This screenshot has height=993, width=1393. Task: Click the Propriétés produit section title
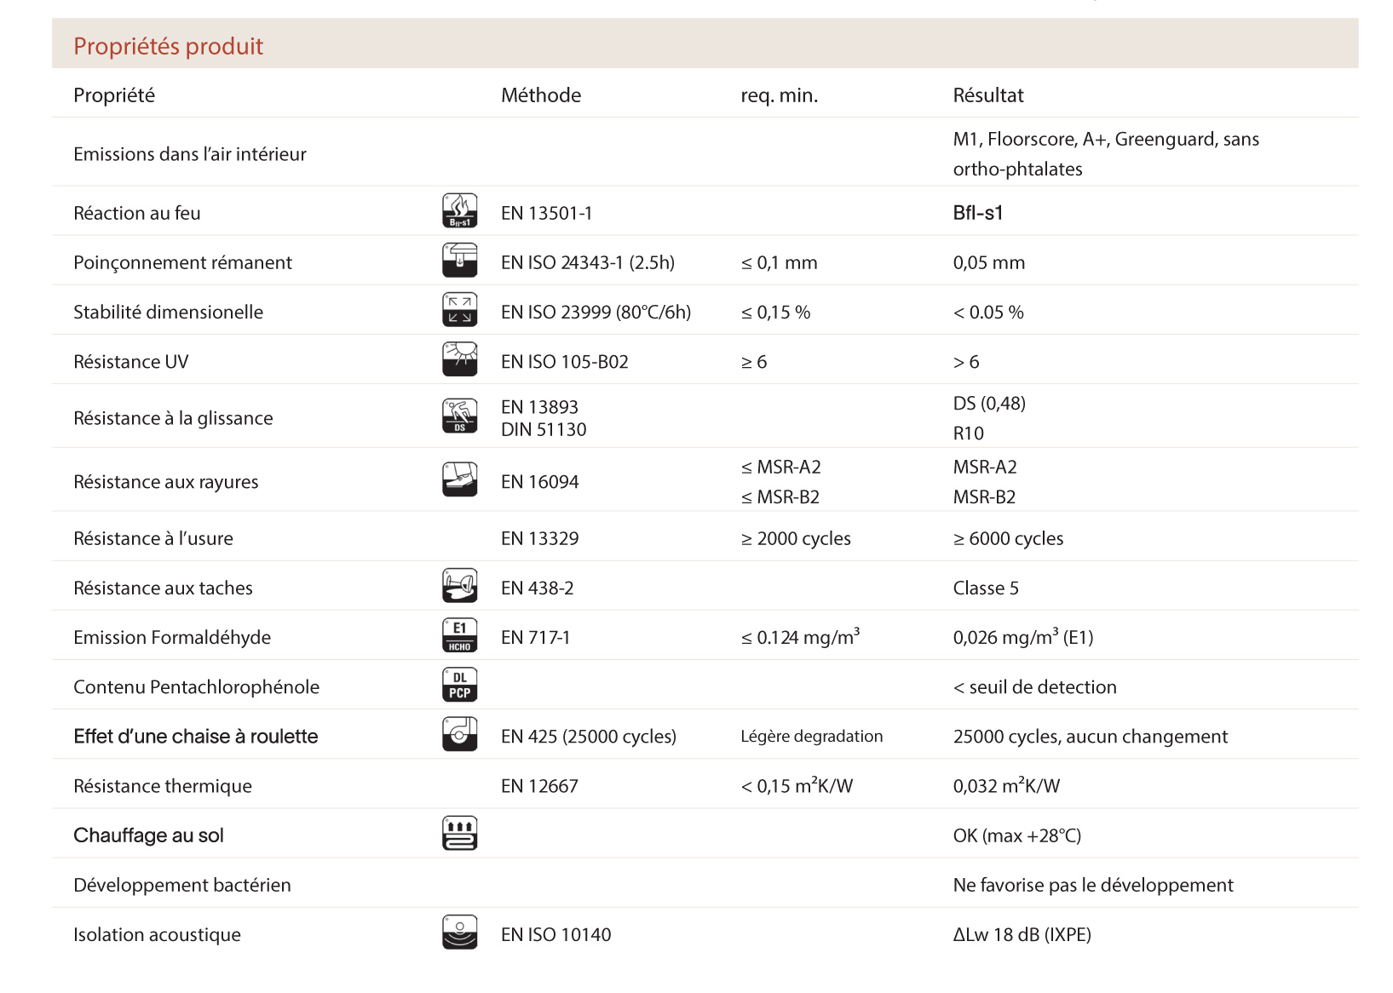(x=168, y=46)
